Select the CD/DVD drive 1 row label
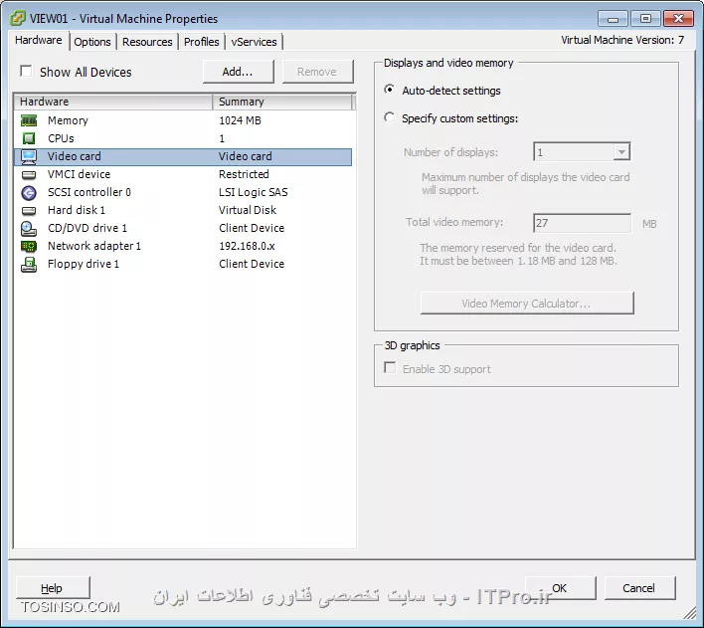The image size is (704, 628). 88,228
